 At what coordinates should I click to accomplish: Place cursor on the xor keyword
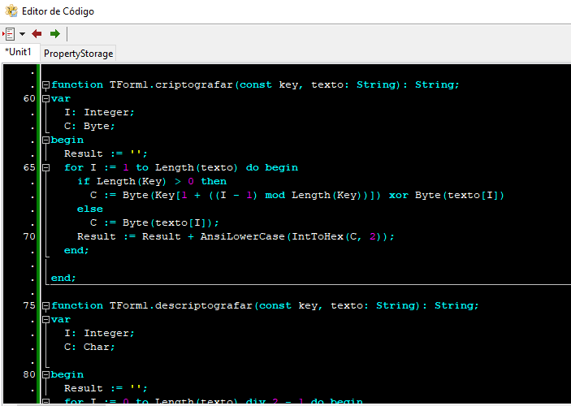click(398, 195)
